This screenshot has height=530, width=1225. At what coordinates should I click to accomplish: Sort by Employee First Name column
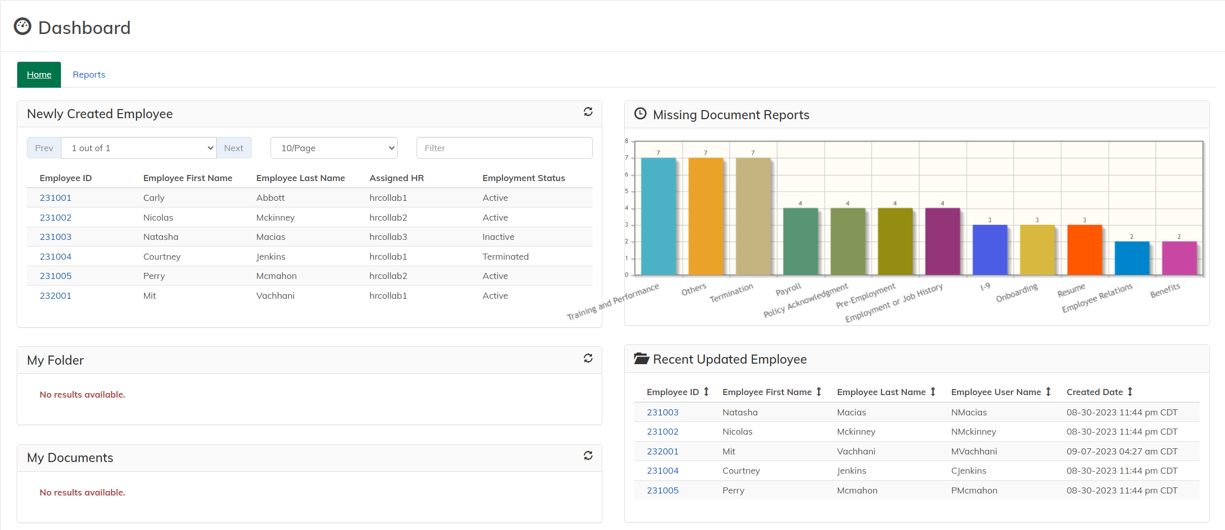pos(818,391)
